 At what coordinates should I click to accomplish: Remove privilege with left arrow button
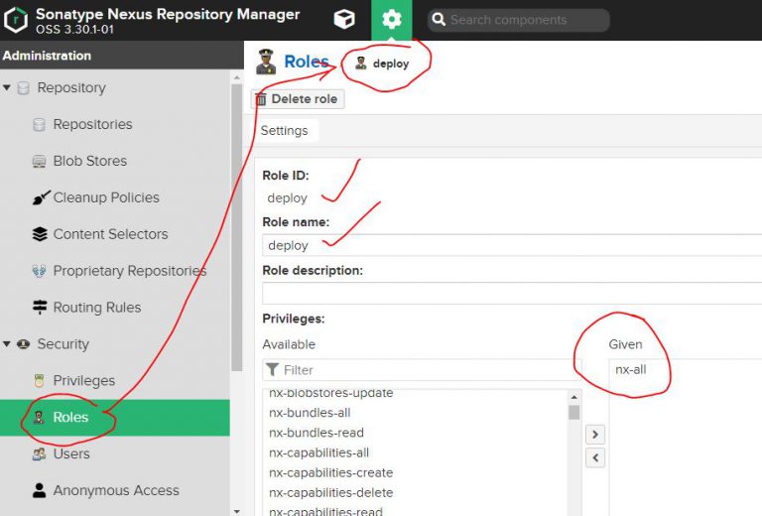click(x=595, y=457)
